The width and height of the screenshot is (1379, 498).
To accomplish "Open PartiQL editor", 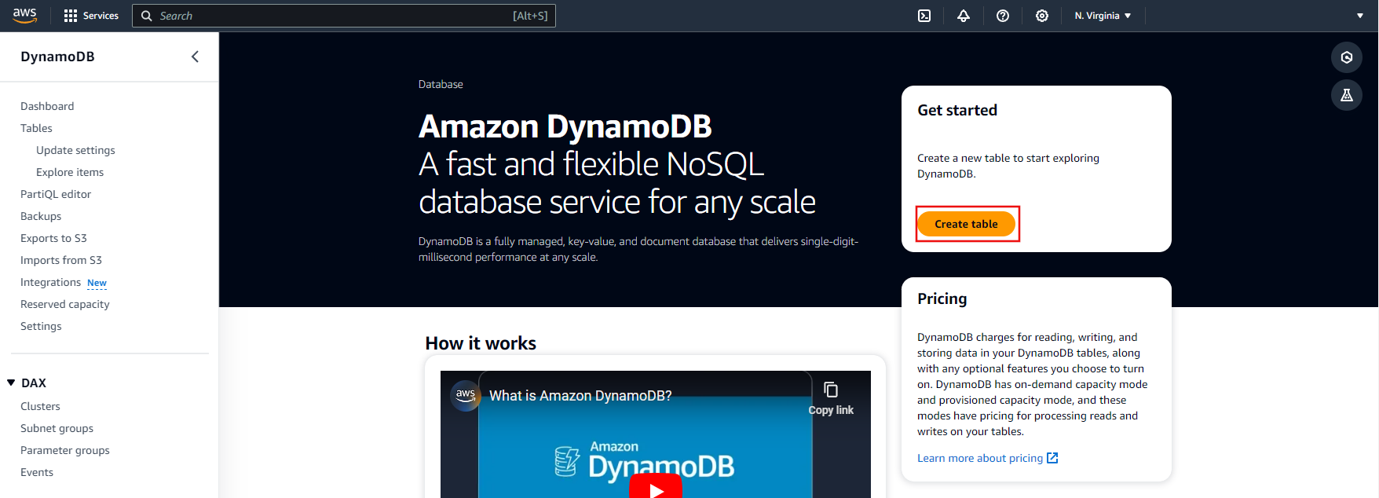I will [x=56, y=194].
